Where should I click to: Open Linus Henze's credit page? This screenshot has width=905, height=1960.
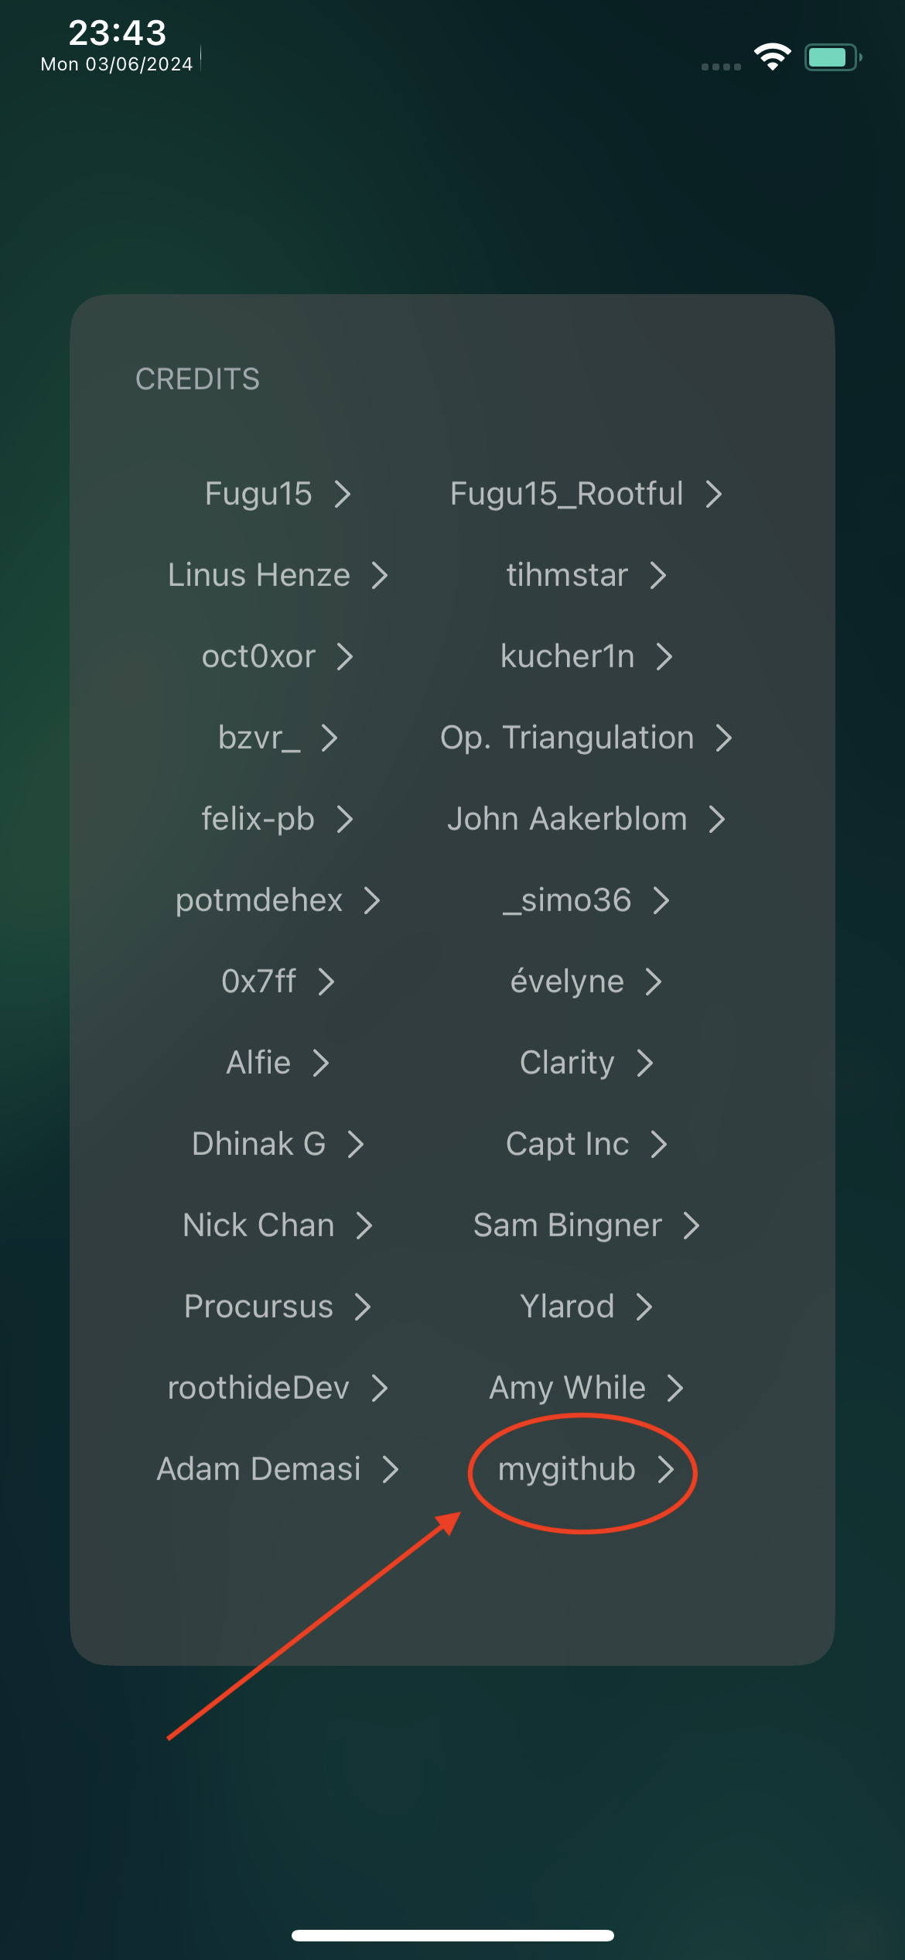tap(278, 575)
